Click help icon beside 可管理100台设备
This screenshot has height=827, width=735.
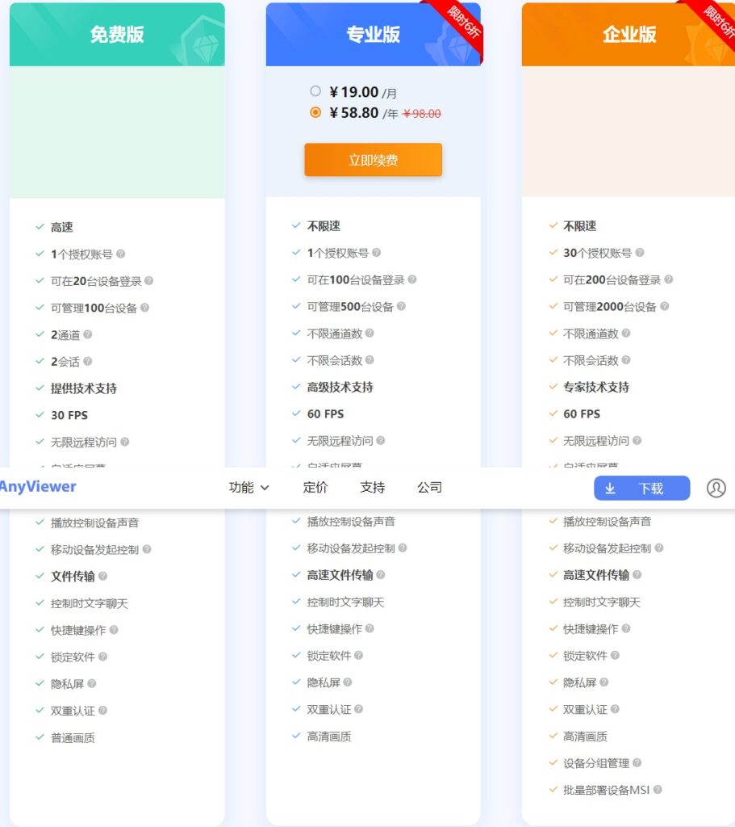[x=145, y=308]
